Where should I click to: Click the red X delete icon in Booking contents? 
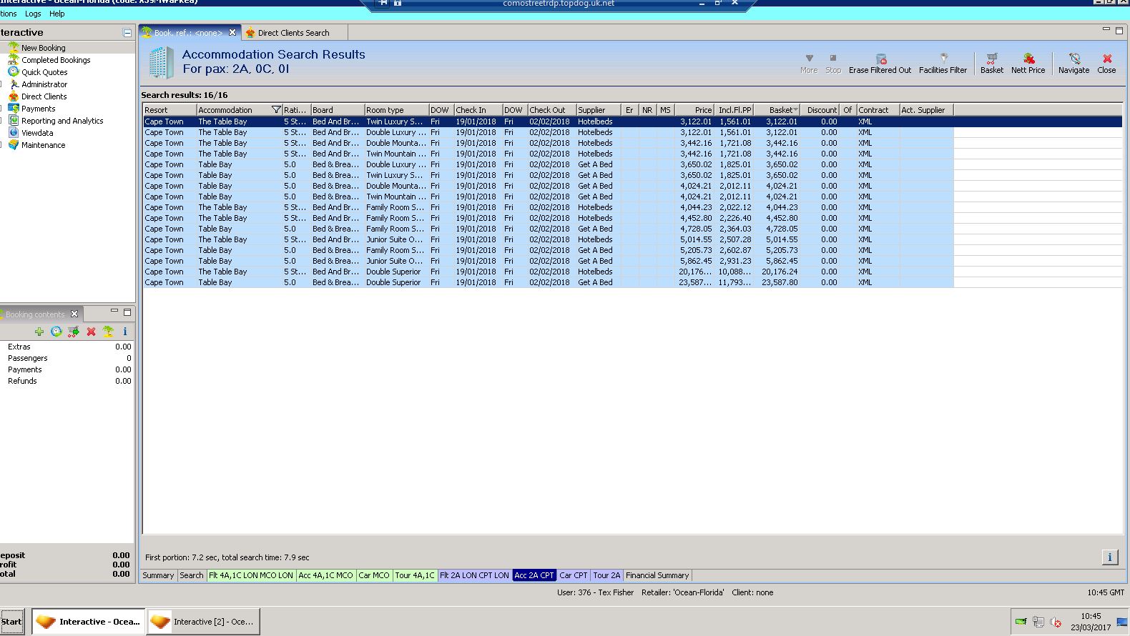click(91, 332)
